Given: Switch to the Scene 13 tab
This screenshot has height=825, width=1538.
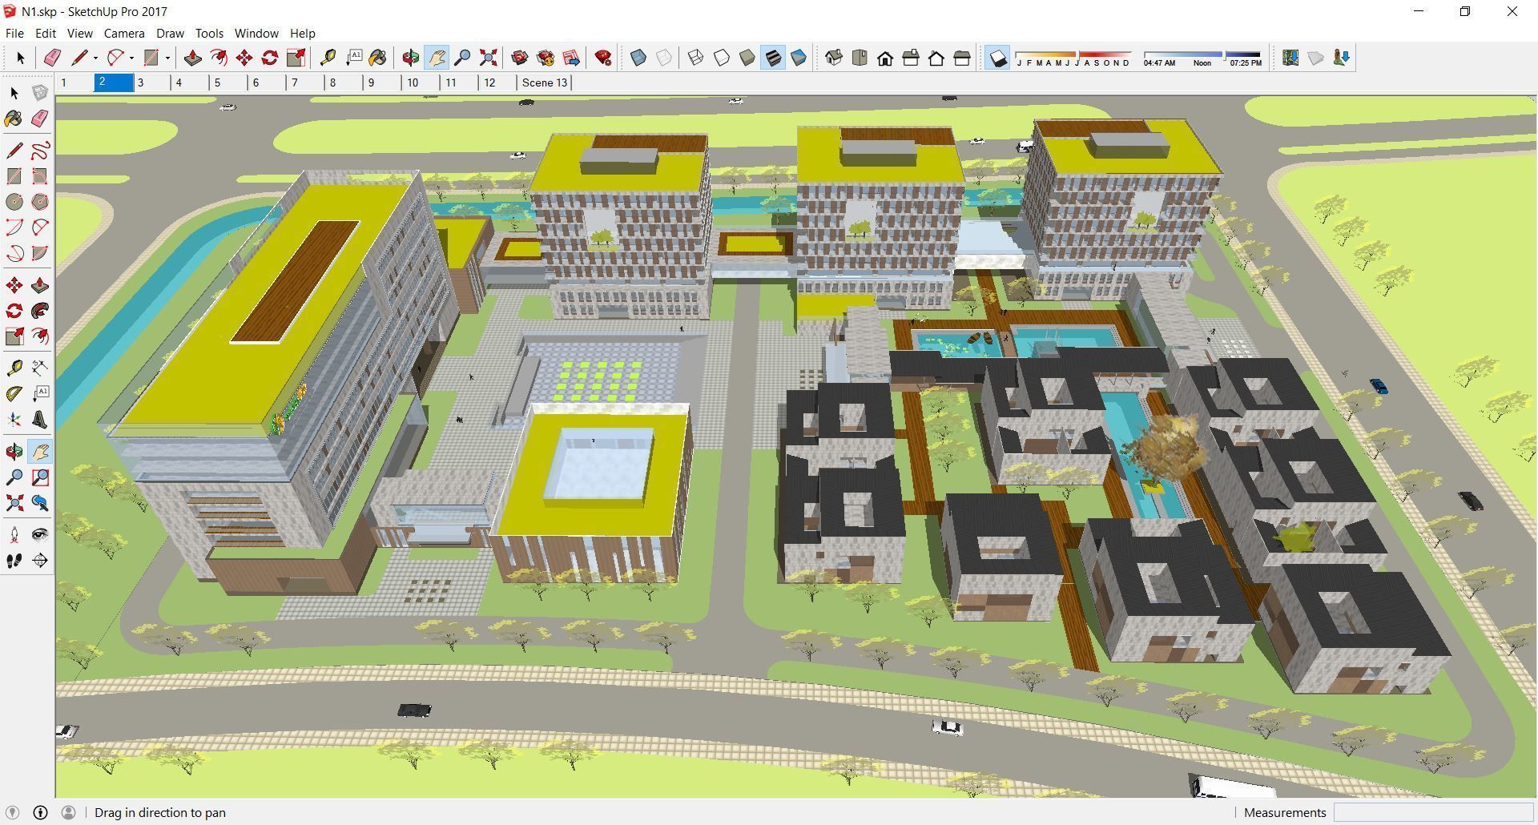Looking at the screenshot, I should coord(544,82).
